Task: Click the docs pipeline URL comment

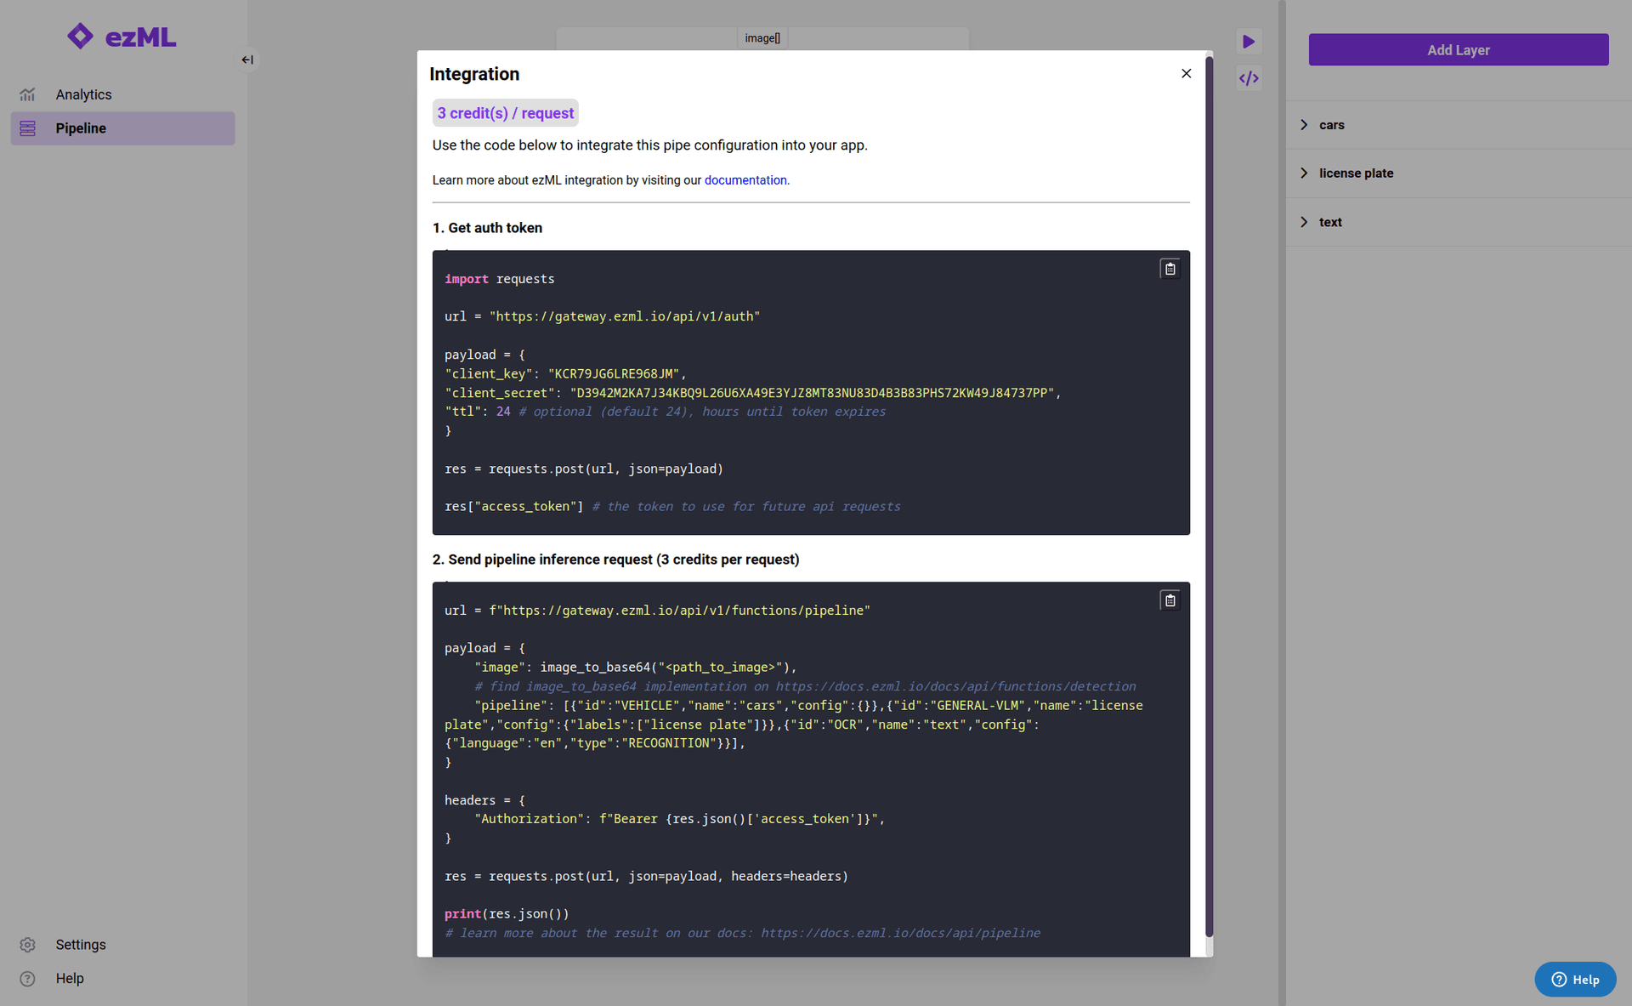Action: [742, 933]
